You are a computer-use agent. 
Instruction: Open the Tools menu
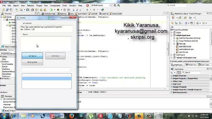[x=65, y=6]
